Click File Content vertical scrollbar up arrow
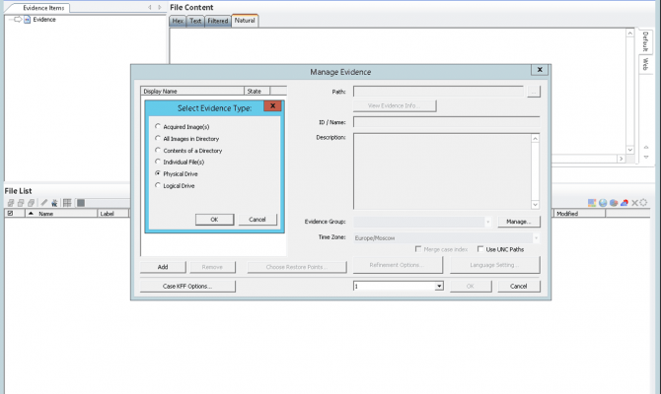This screenshot has height=394, width=661. point(629,33)
